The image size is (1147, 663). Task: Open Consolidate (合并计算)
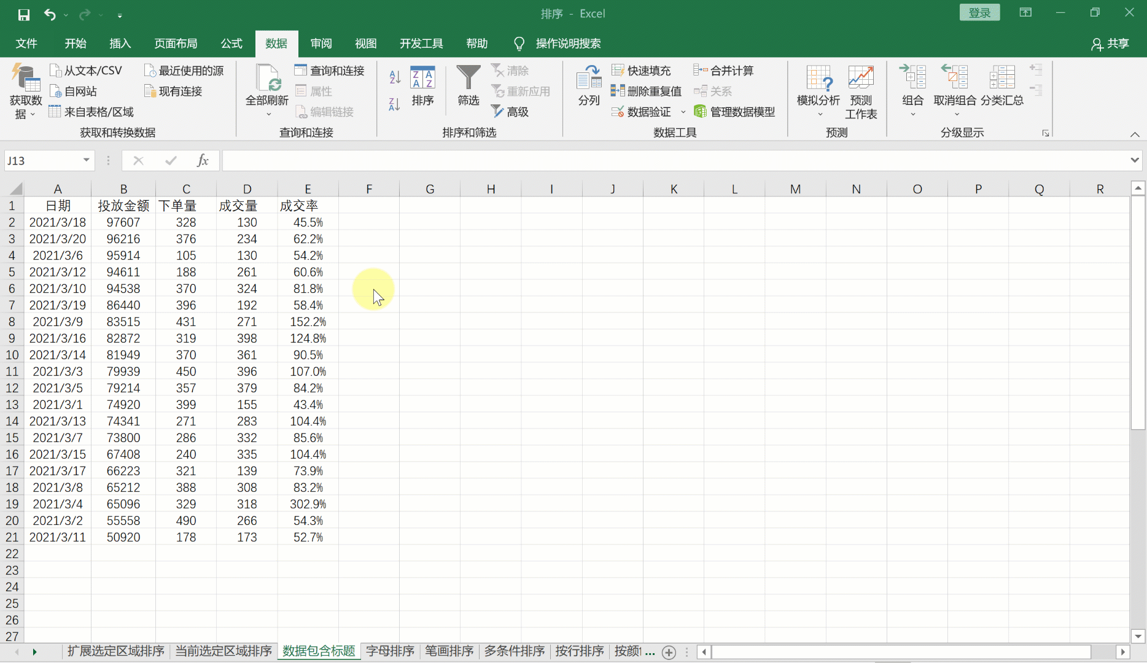point(724,71)
